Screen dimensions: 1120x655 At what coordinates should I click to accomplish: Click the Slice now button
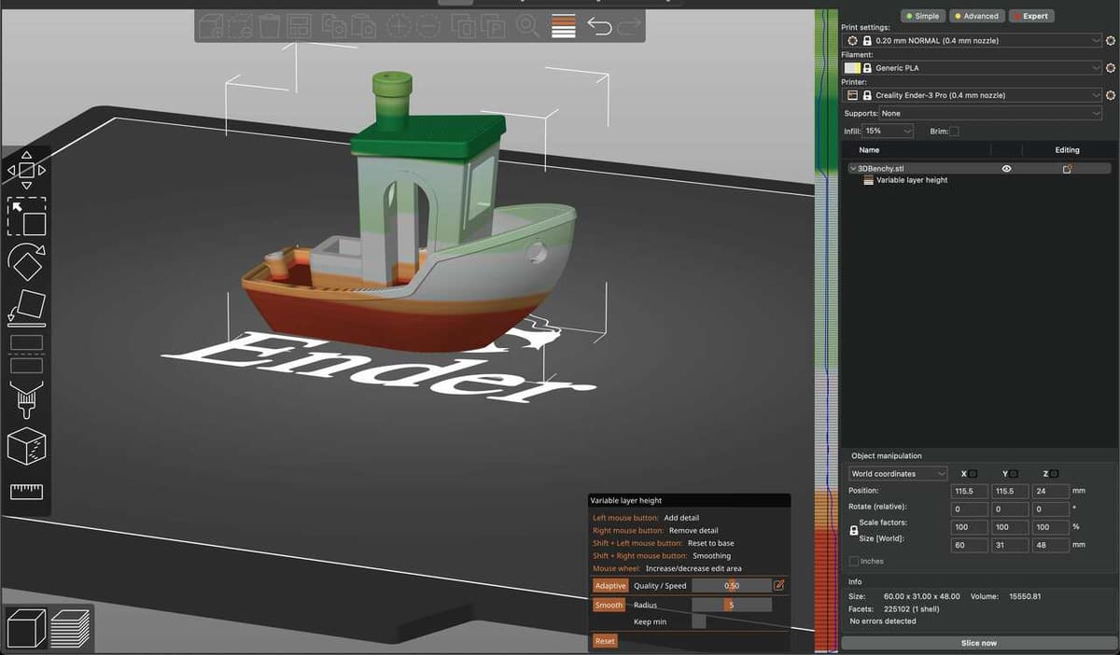click(978, 643)
